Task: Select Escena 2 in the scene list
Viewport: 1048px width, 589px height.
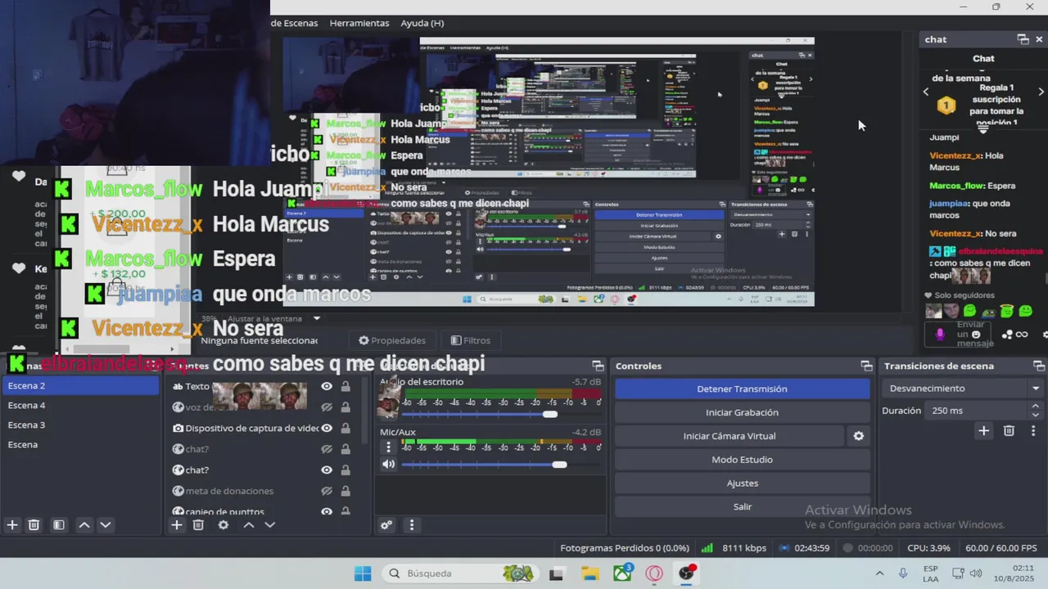Action: 80,386
